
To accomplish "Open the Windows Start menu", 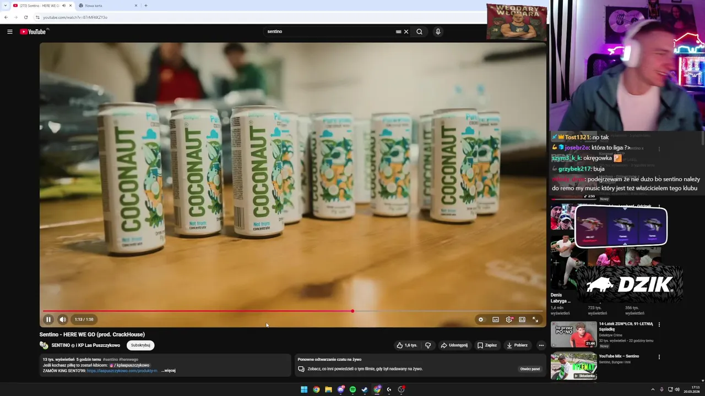I will (x=304, y=389).
